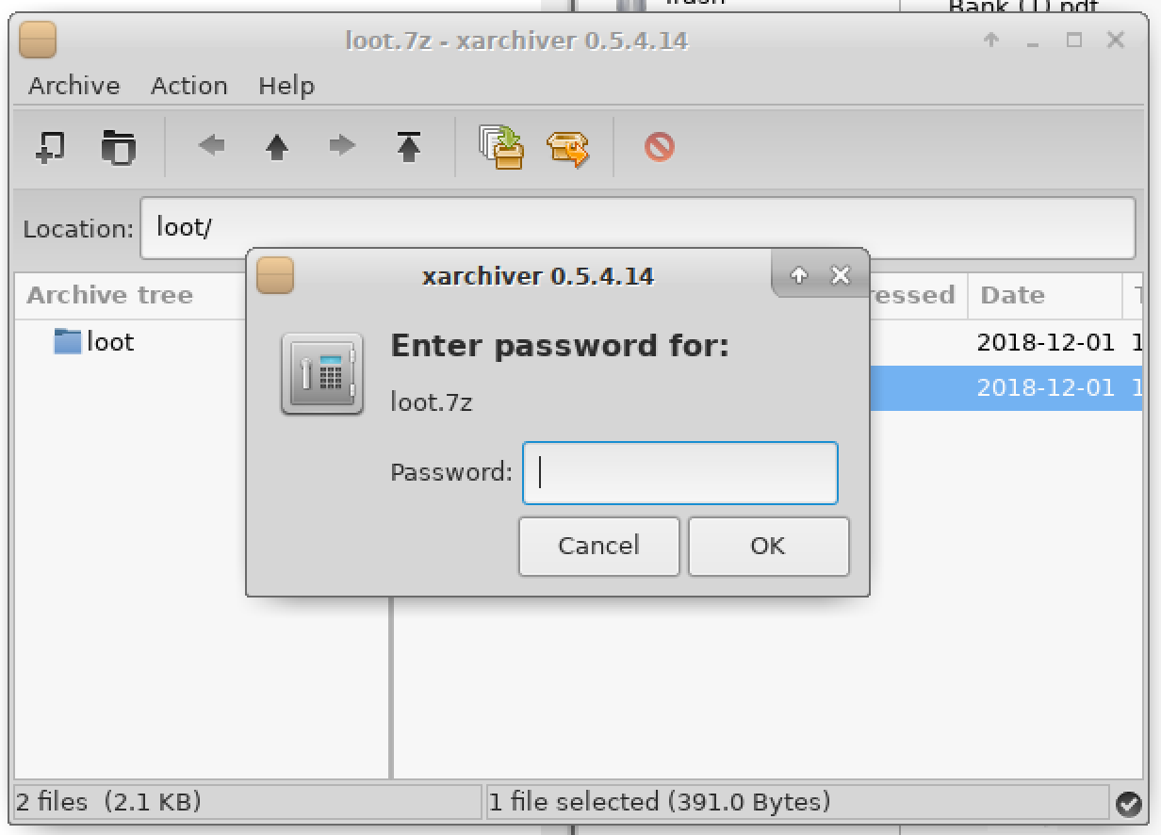The image size is (1161, 835).
Task: Click the Archive tree header
Action: (109, 295)
